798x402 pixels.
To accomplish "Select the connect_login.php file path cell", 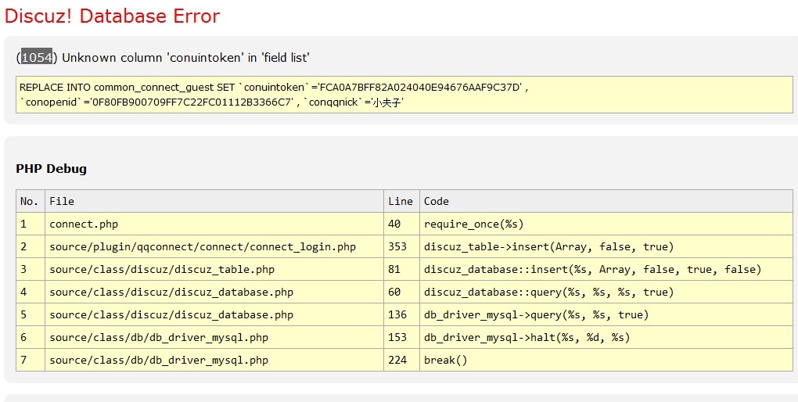I will point(203,246).
